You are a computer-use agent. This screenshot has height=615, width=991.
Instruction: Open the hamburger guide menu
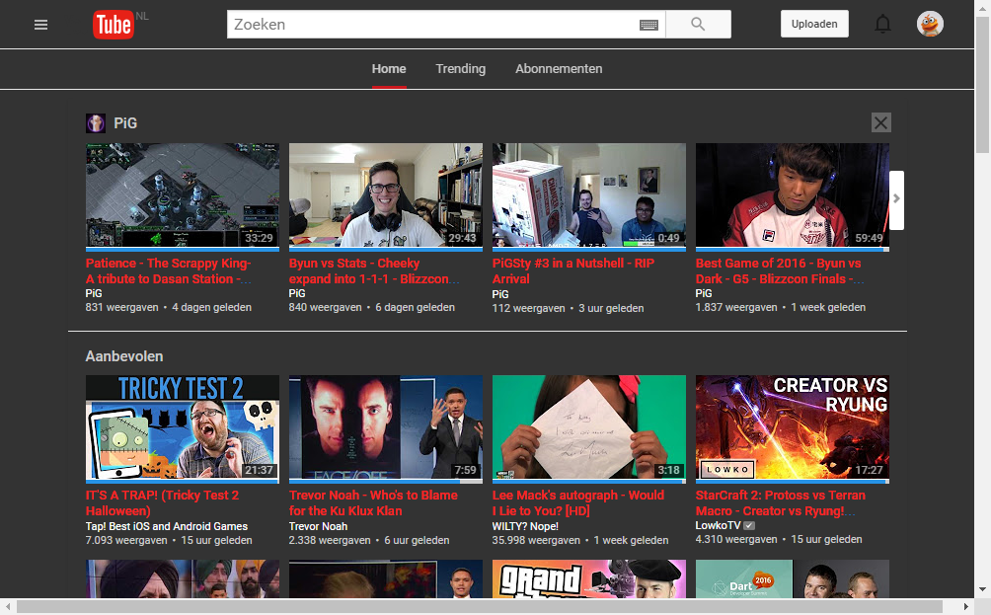click(41, 25)
